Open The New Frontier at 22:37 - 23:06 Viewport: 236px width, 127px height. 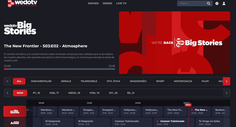(176, 111)
